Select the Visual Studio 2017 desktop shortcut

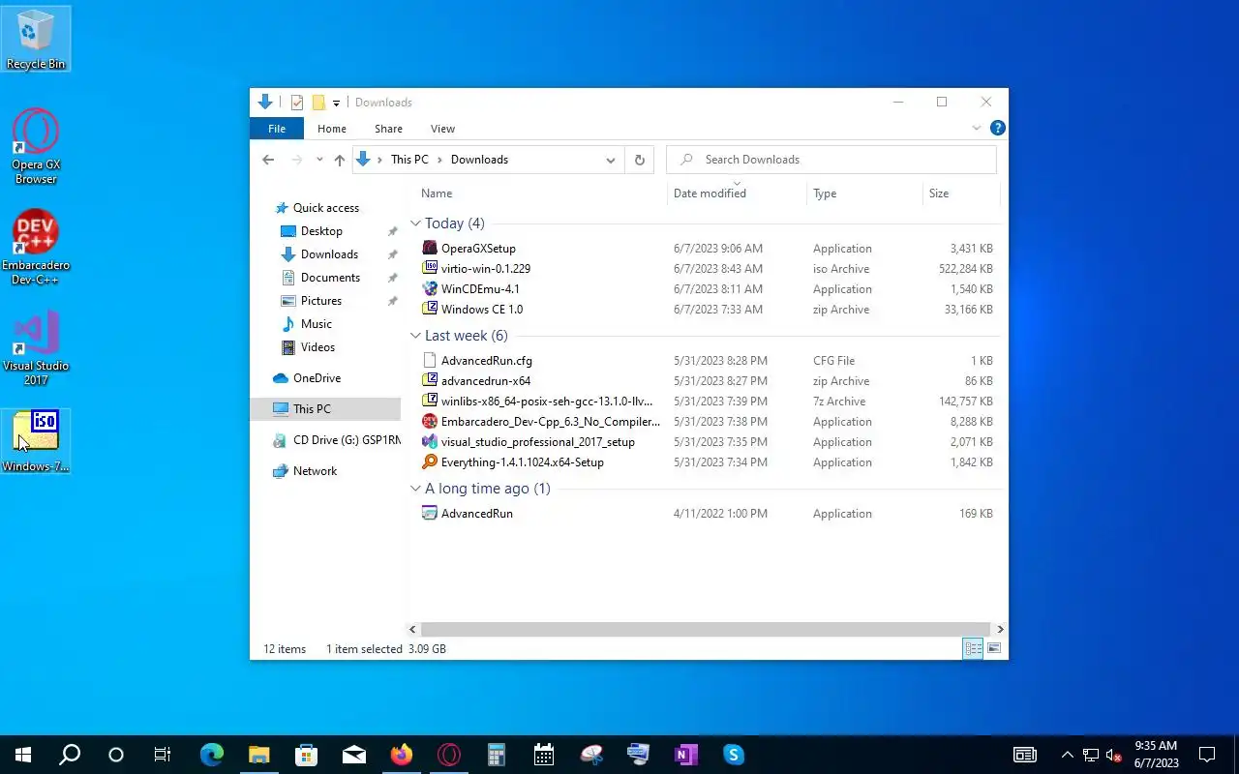pyautogui.click(x=36, y=347)
